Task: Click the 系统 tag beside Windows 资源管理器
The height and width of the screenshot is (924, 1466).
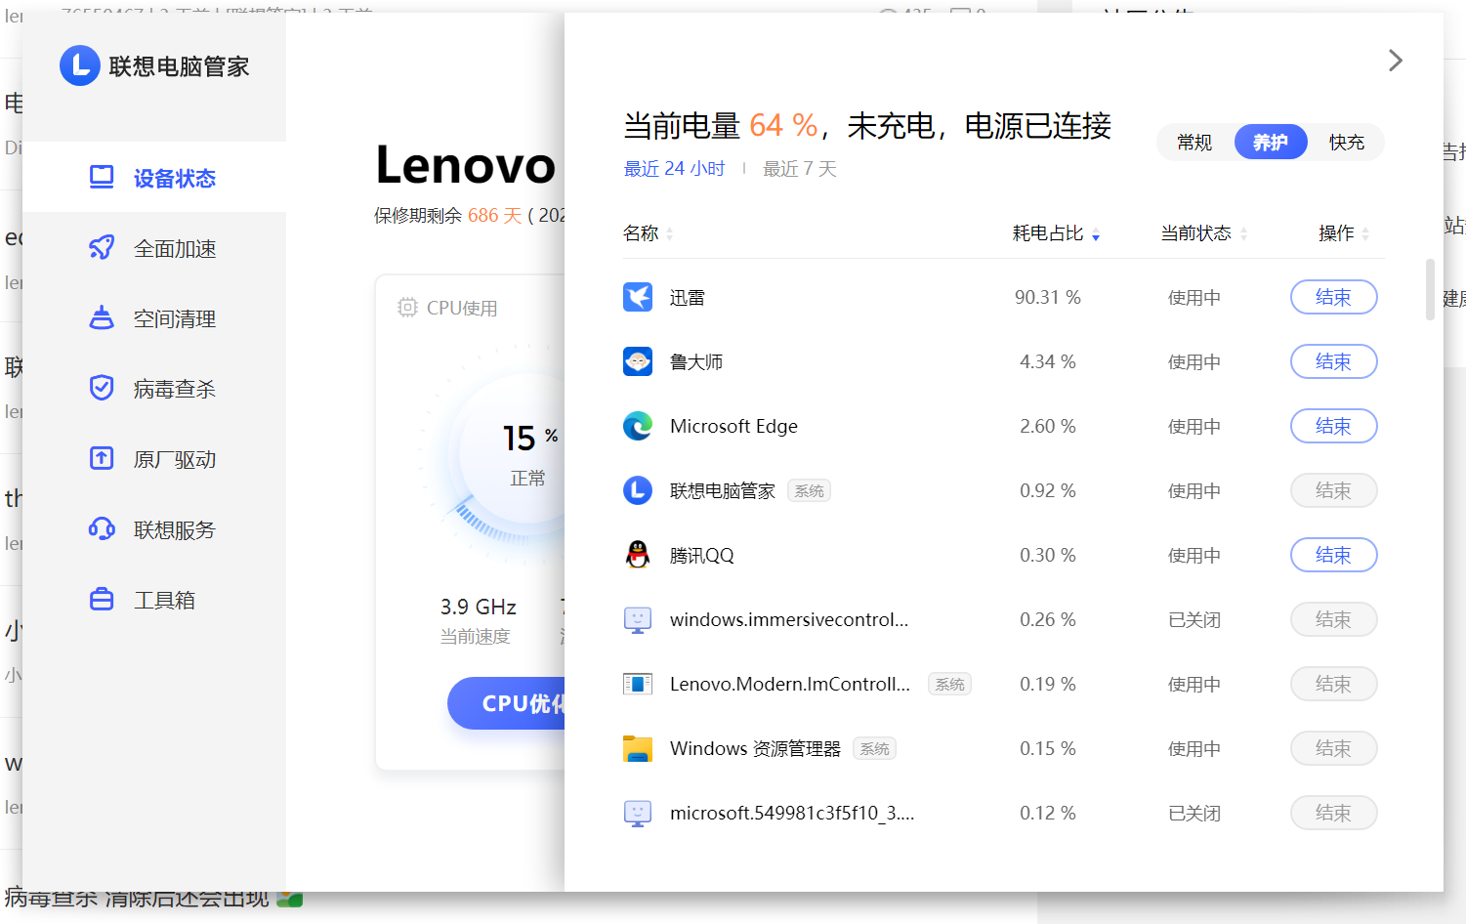Action: [875, 749]
